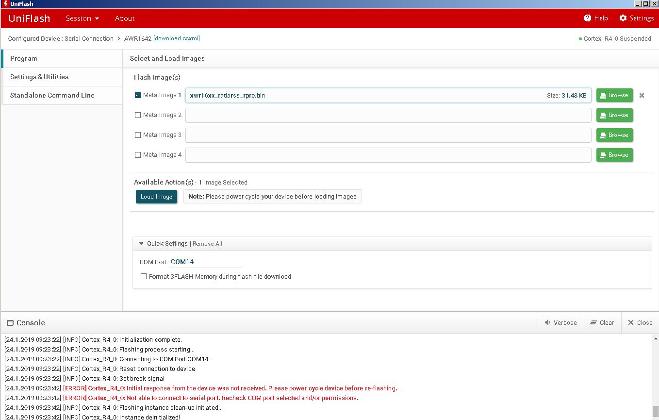659x420 pixels.
Task: Toggle Verbose console output
Action: pos(560,322)
